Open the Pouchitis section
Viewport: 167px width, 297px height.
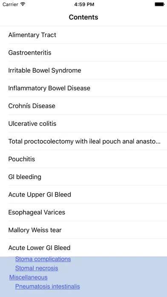coord(83,159)
